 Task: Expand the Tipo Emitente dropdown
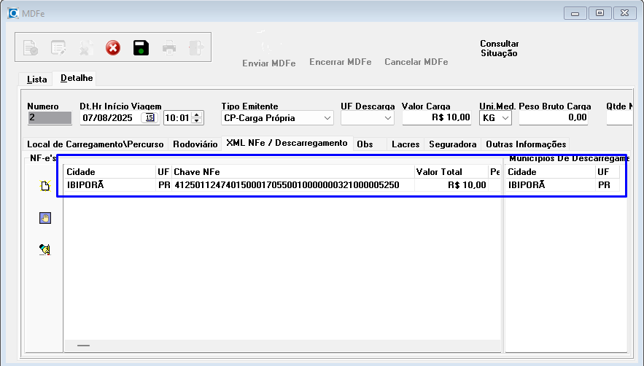327,117
